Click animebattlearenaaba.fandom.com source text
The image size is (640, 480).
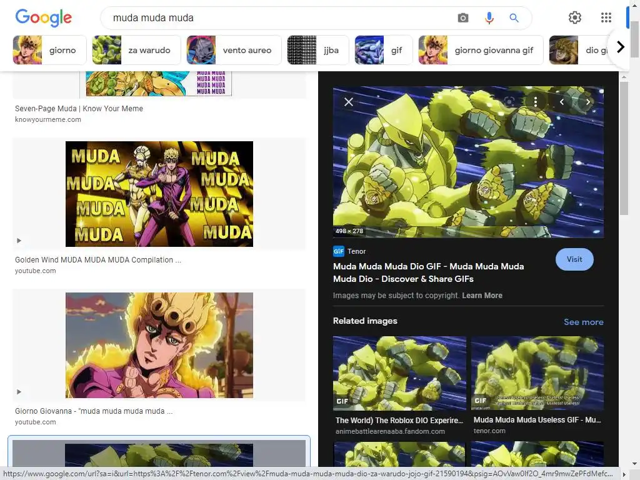pos(390,431)
